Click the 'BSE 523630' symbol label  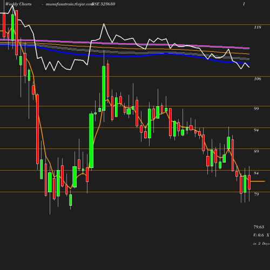[103, 4]
